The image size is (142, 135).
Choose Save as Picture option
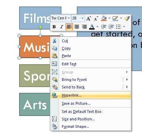(90, 103)
